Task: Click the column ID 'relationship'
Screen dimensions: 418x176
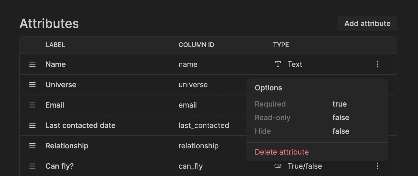Action: click(199, 146)
